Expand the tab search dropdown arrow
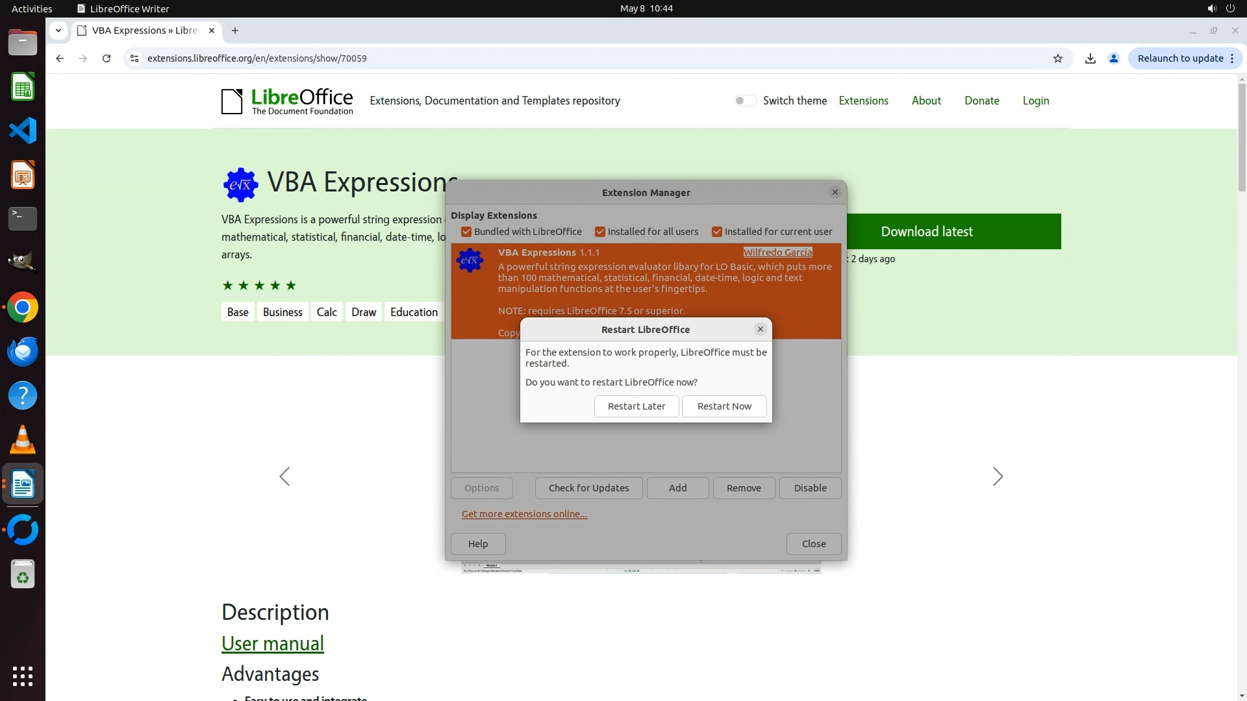Viewport: 1247px width, 701px height. coord(58,31)
